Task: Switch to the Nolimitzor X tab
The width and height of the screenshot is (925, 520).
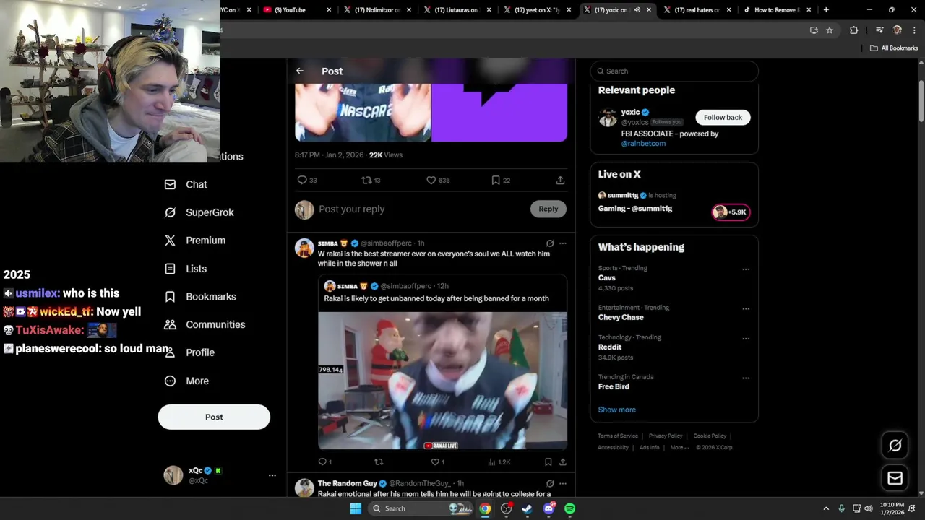Action: [377, 9]
